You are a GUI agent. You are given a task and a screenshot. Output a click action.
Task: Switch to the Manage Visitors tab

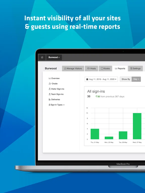(73, 68)
